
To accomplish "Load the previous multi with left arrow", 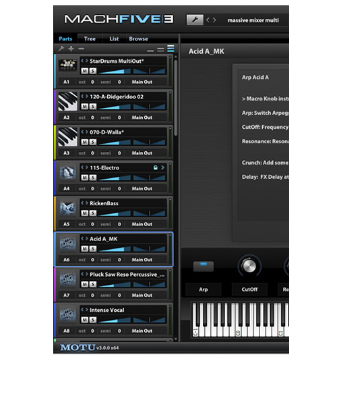I will [208, 20].
